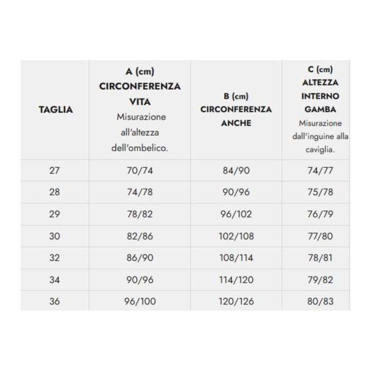
Task: Click the CIRCONFERENZA ANCHE column header
Action: click(x=236, y=110)
